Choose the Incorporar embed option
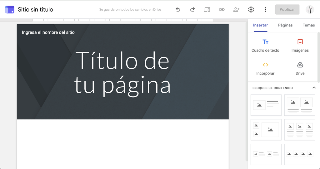The height and width of the screenshot is (169, 320). tap(265, 69)
